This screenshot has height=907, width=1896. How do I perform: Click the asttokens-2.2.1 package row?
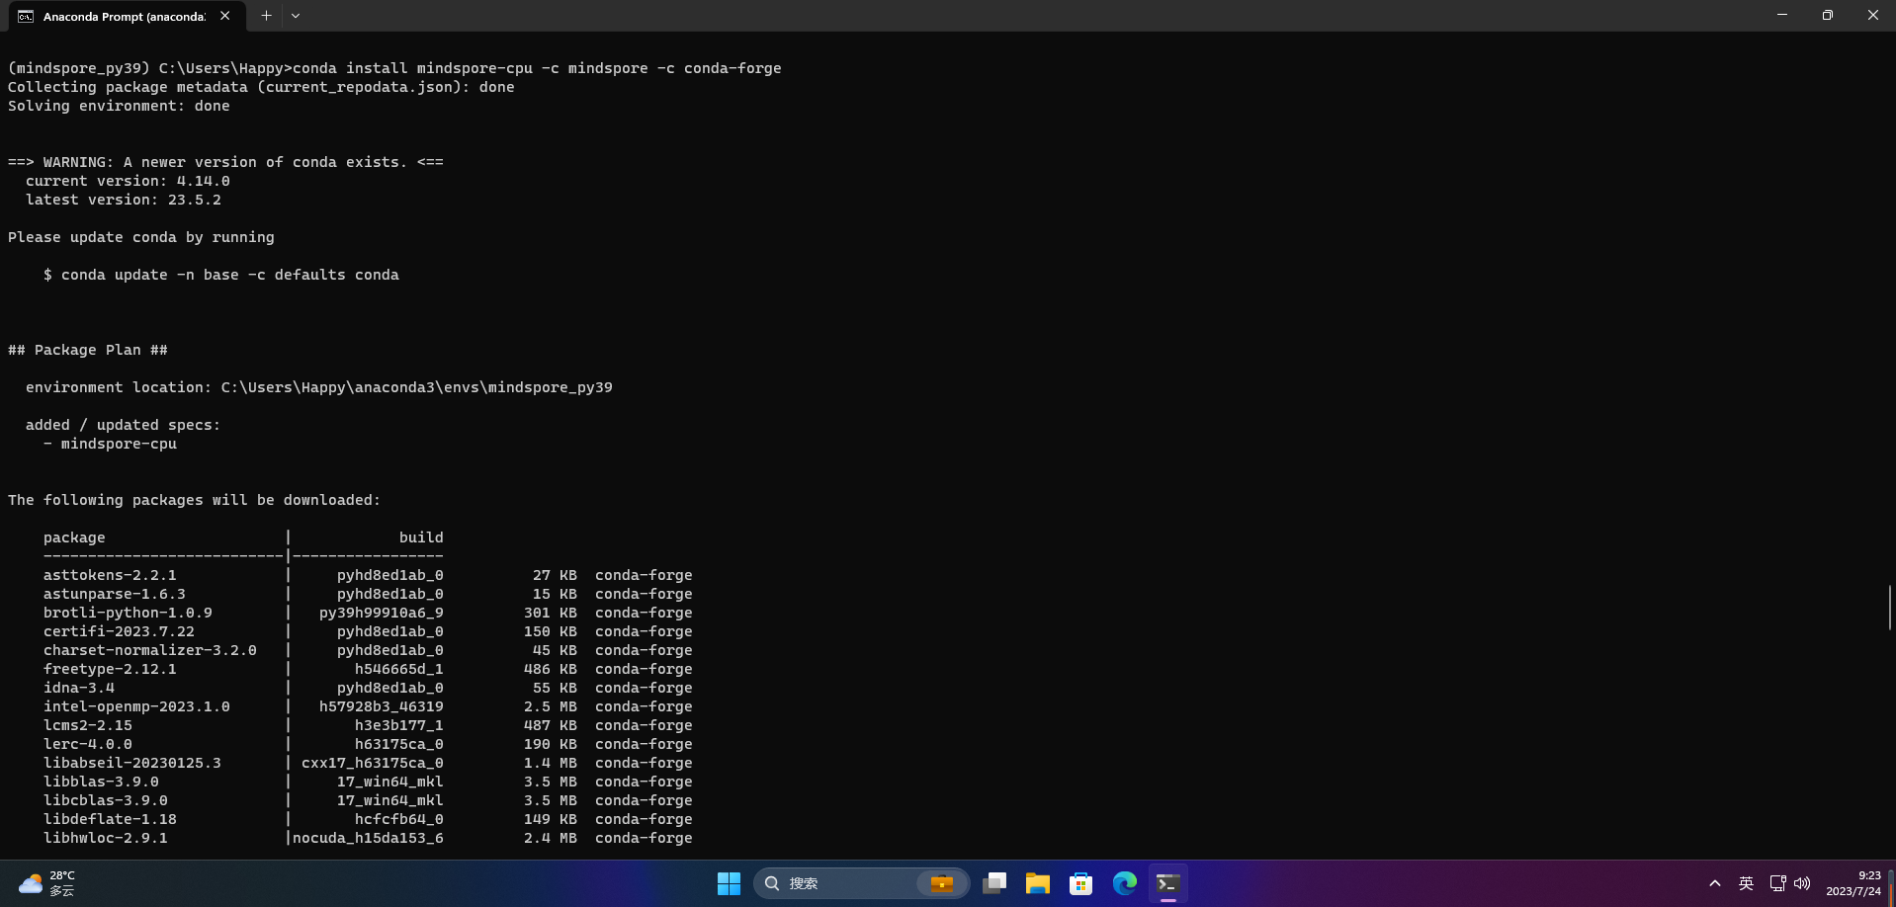[368, 575]
